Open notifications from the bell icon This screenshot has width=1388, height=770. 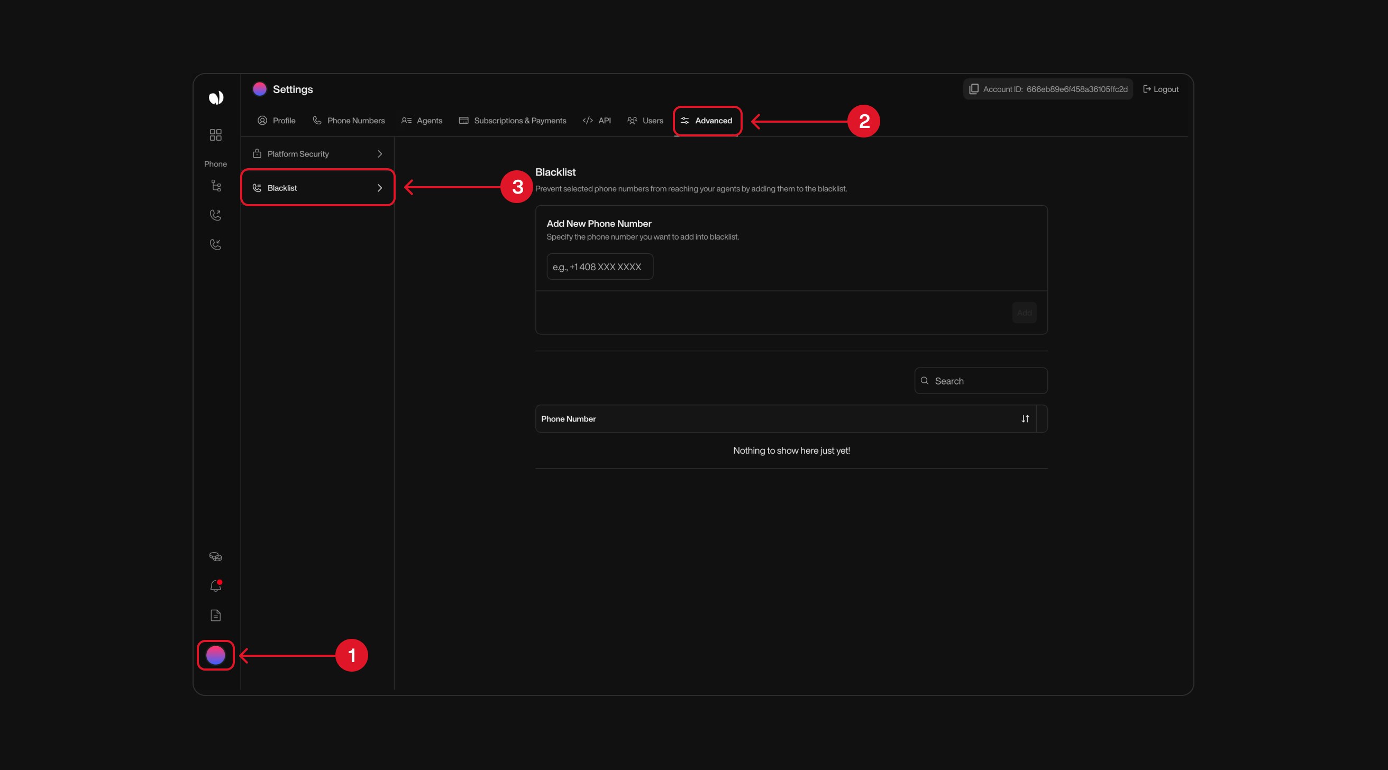(215, 586)
